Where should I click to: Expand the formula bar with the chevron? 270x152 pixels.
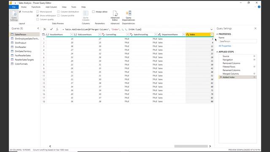pyautogui.click(x=211, y=30)
